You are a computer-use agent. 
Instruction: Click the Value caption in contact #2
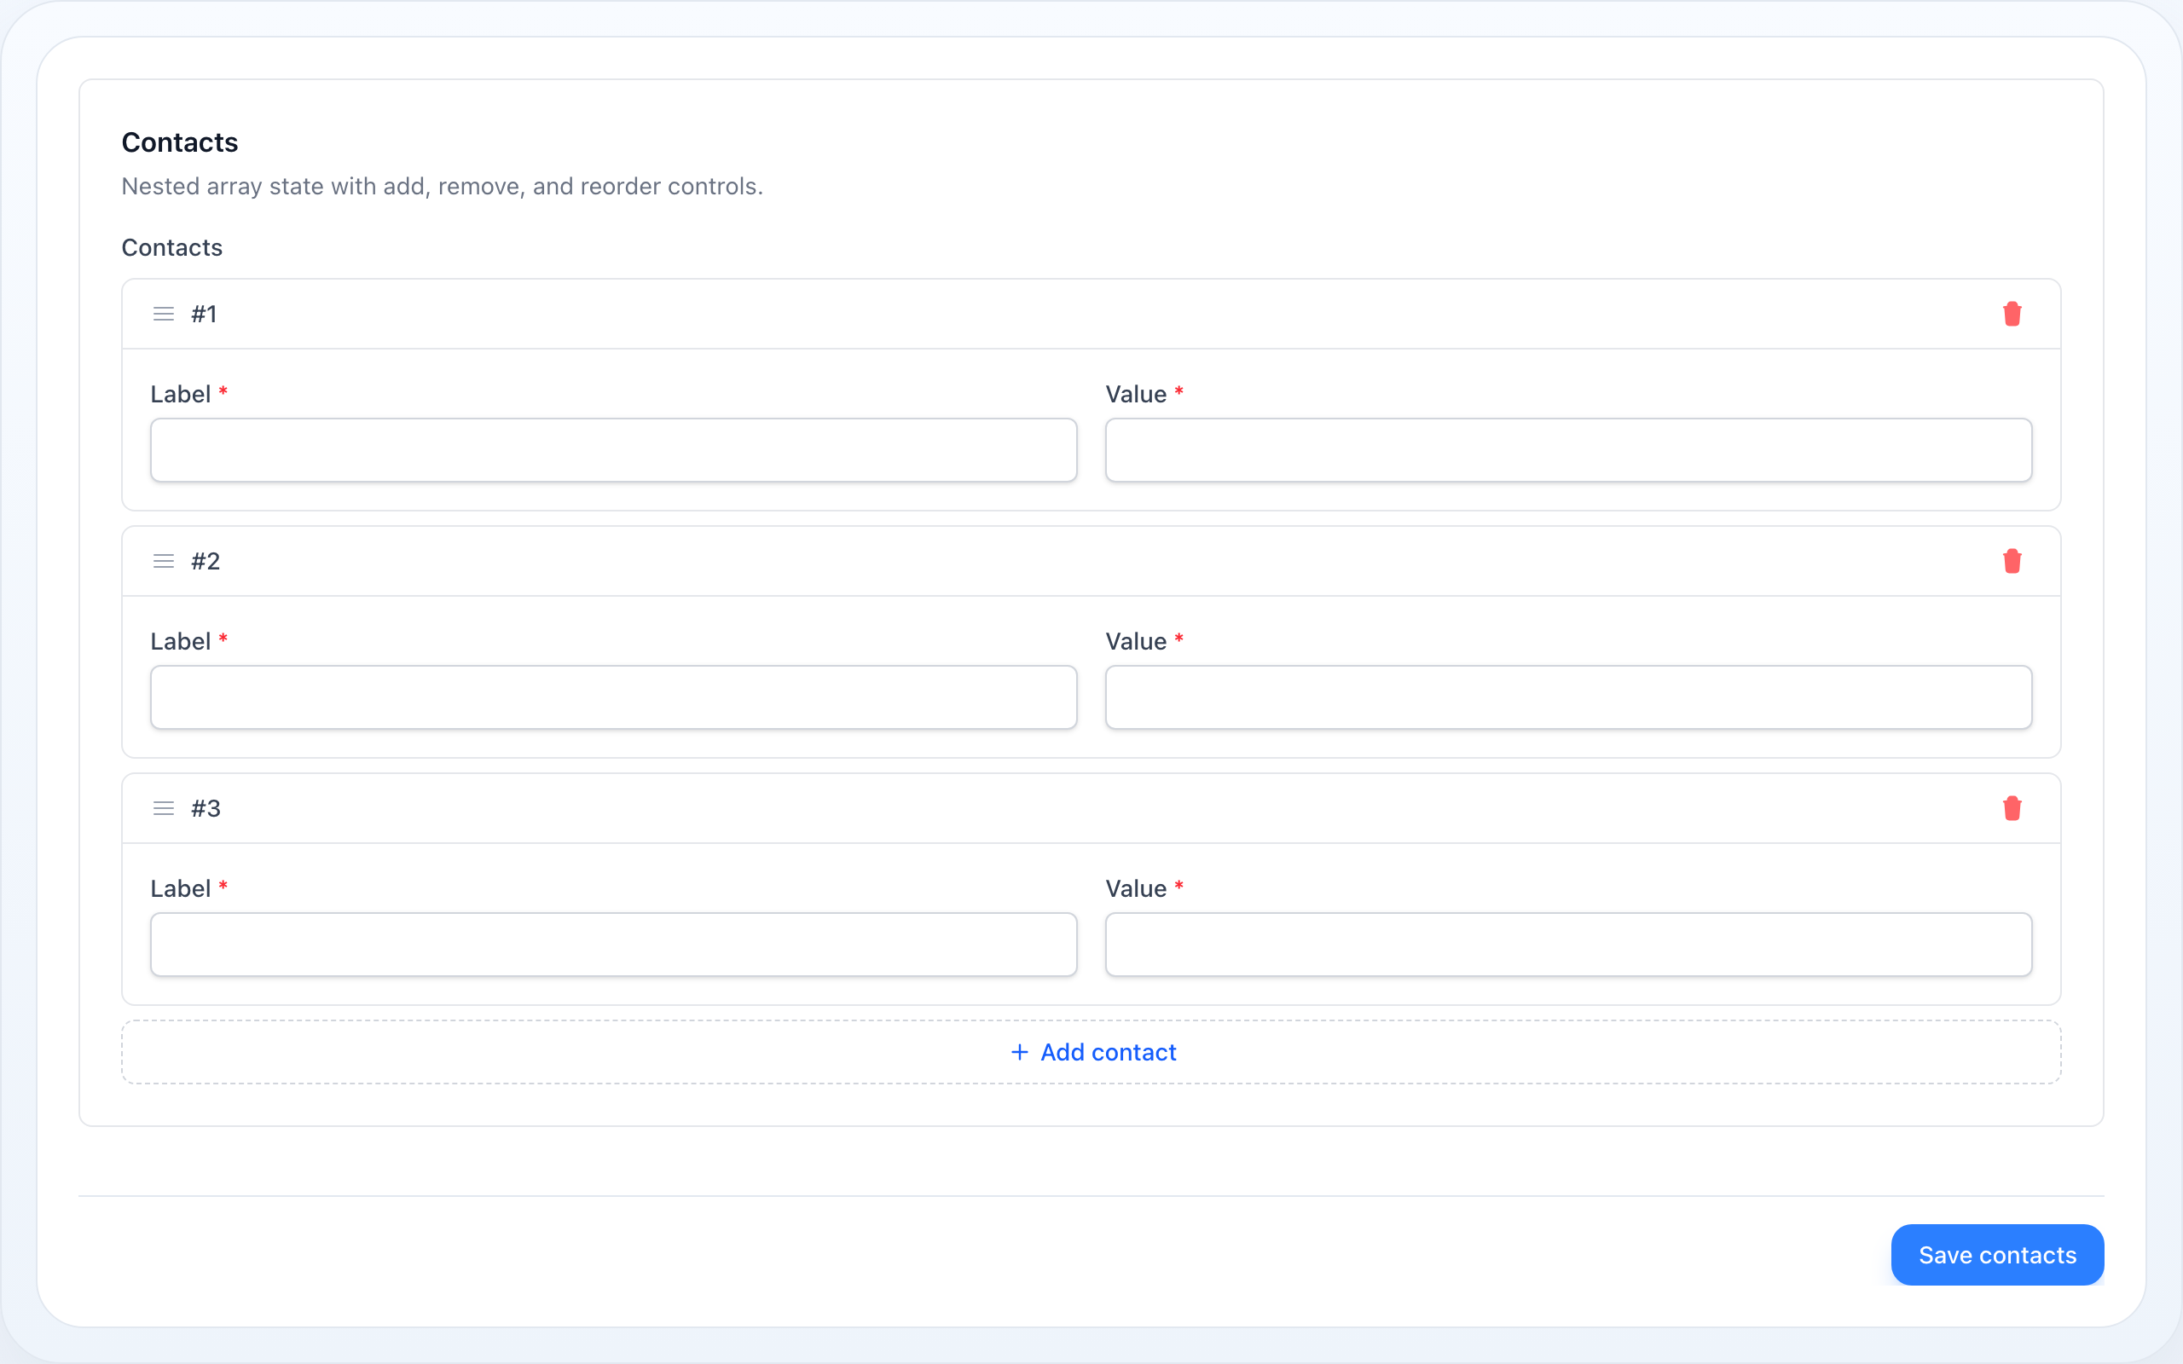click(x=1136, y=641)
